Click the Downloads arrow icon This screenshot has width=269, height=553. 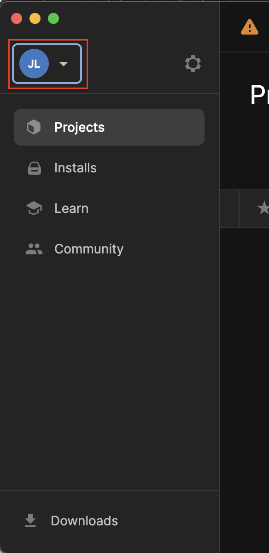(30, 521)
